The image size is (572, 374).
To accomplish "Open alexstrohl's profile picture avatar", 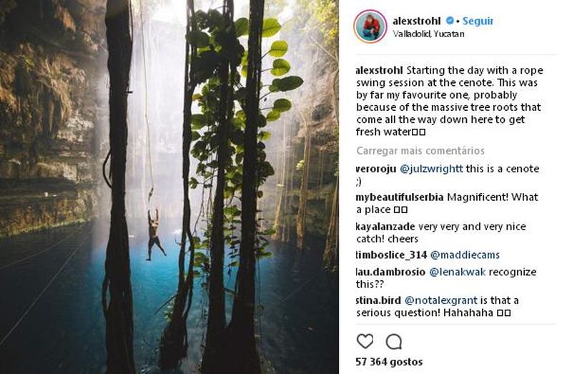I will (370, 26).
